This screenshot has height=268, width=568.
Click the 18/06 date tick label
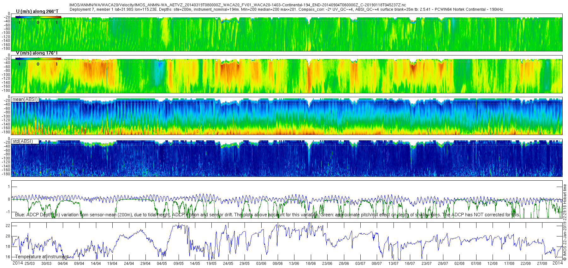tap(311, 264)
